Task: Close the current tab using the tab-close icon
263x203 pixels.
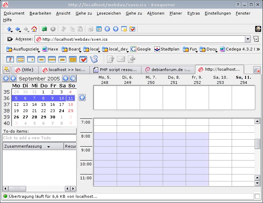Action: coord(256,70)
